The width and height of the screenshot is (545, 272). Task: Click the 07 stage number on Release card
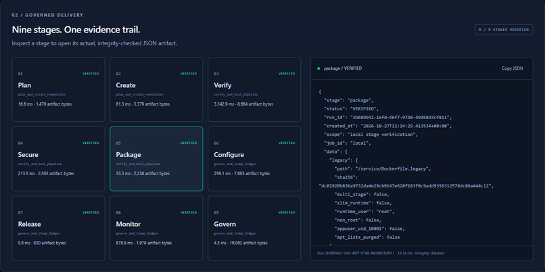[x=20, y=212]
